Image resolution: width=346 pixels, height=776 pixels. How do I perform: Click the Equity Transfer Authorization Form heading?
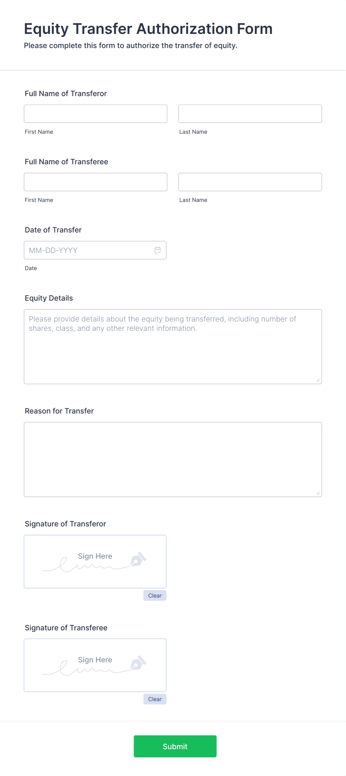point(148,29)
